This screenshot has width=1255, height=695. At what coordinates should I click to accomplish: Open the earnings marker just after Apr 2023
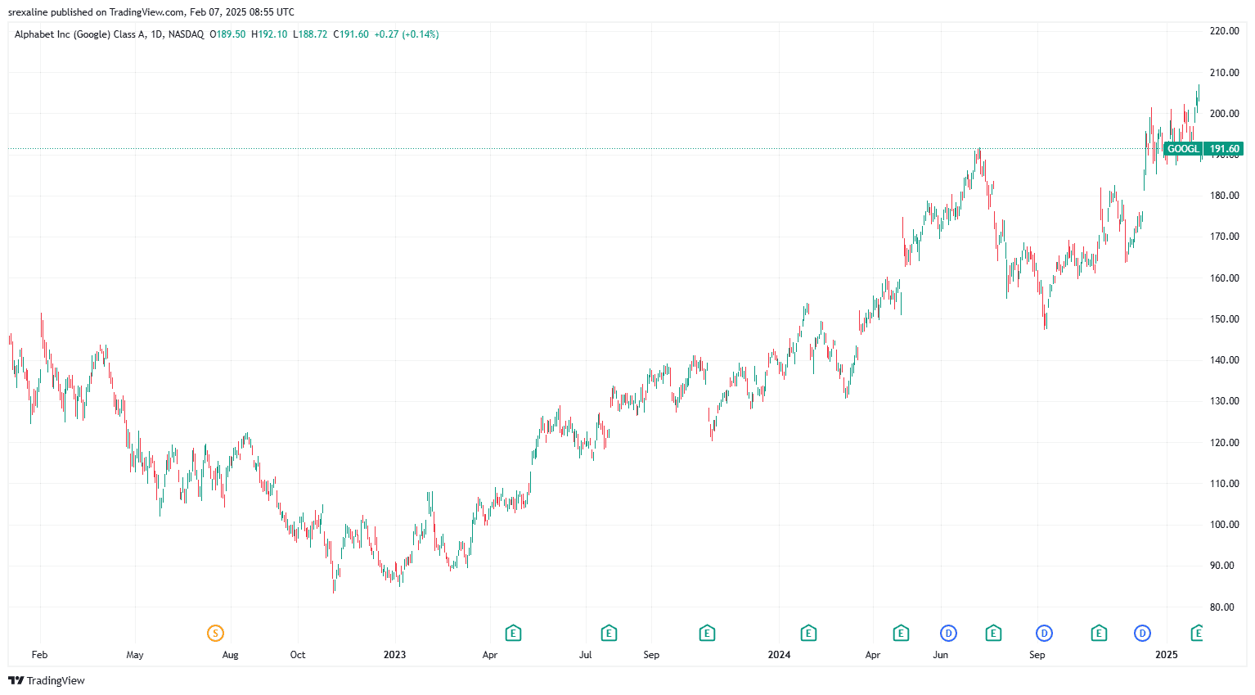click(x=513, y=633)
